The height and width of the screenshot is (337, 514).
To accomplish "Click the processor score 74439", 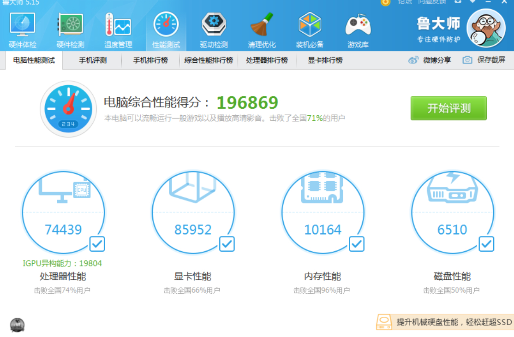I will [x=63, y=230].
